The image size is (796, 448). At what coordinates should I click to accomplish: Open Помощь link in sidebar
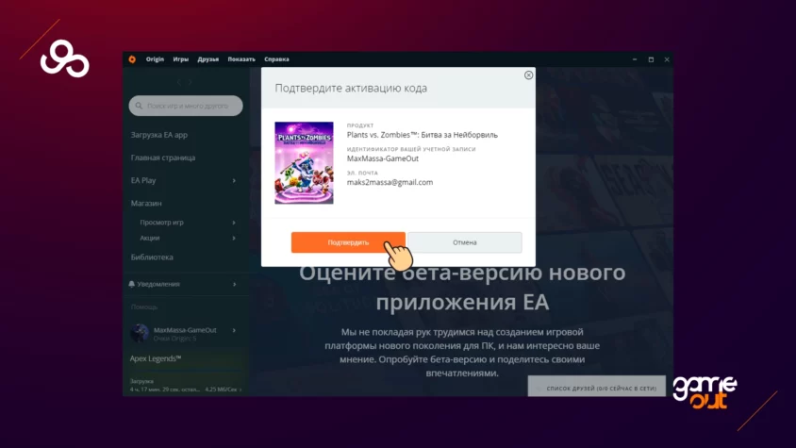tap(144, 307)
